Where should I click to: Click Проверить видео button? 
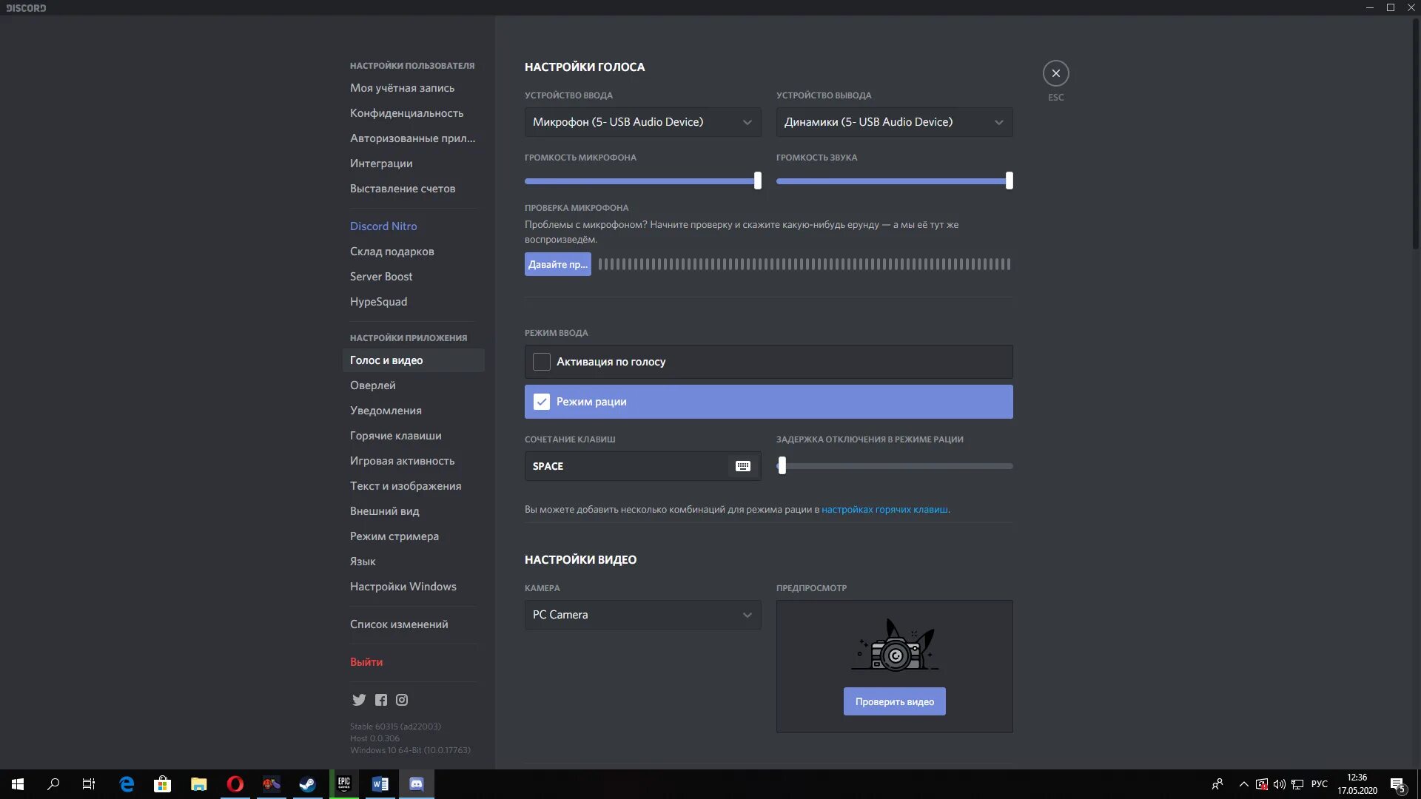(894, 701)
